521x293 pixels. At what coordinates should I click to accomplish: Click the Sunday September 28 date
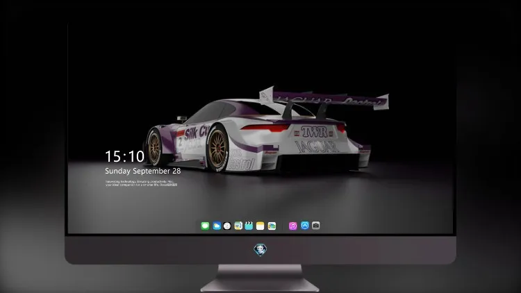pos(143,171)
